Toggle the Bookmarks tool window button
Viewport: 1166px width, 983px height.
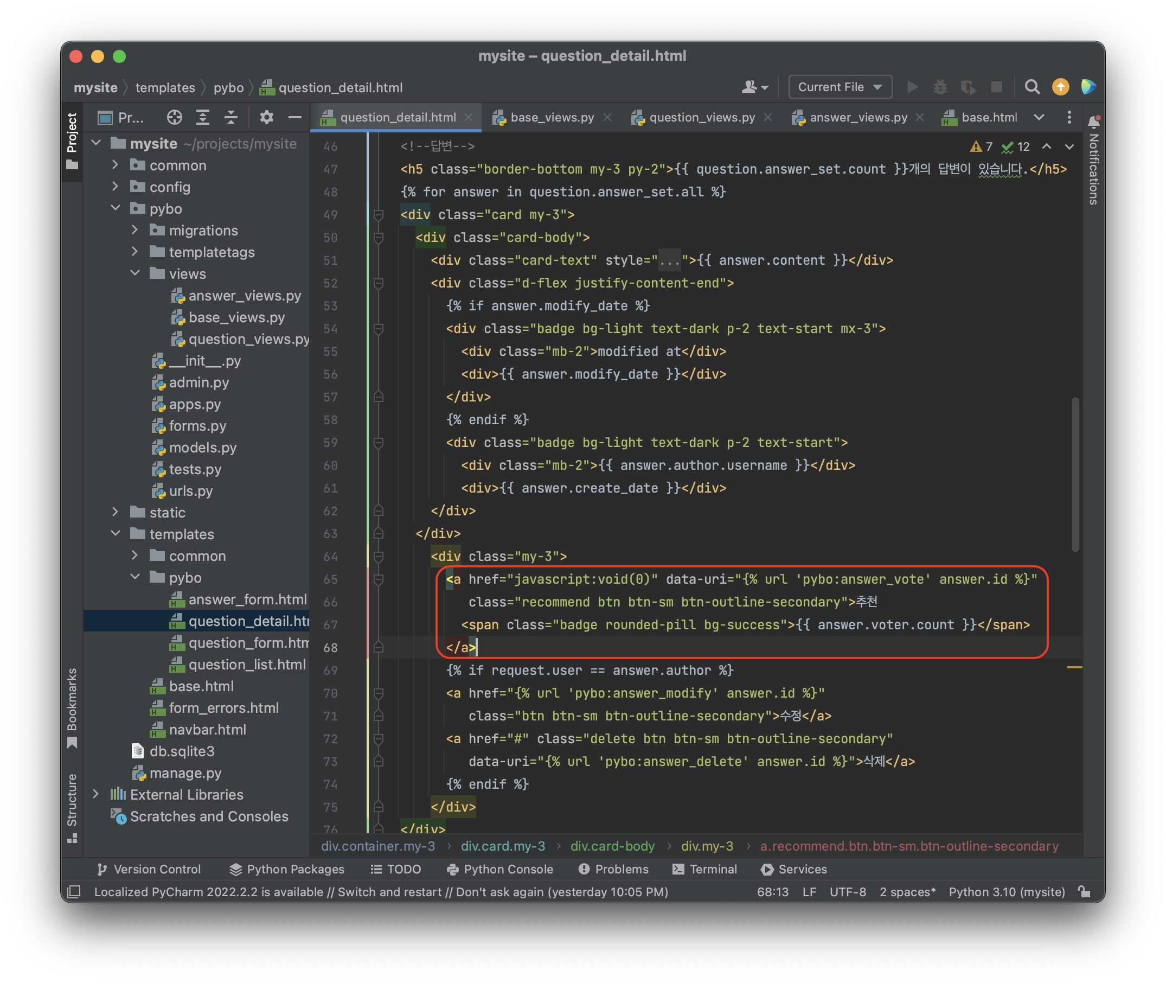click(72, 707)
